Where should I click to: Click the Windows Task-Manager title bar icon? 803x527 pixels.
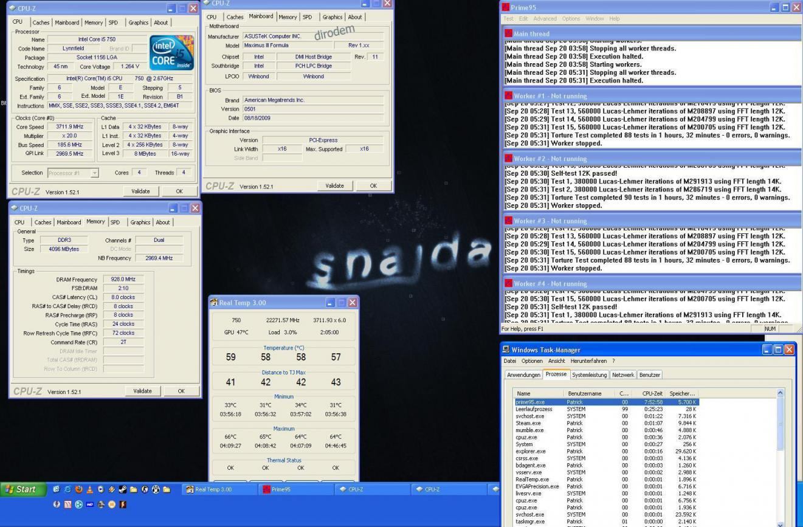(x=506, y=350)
